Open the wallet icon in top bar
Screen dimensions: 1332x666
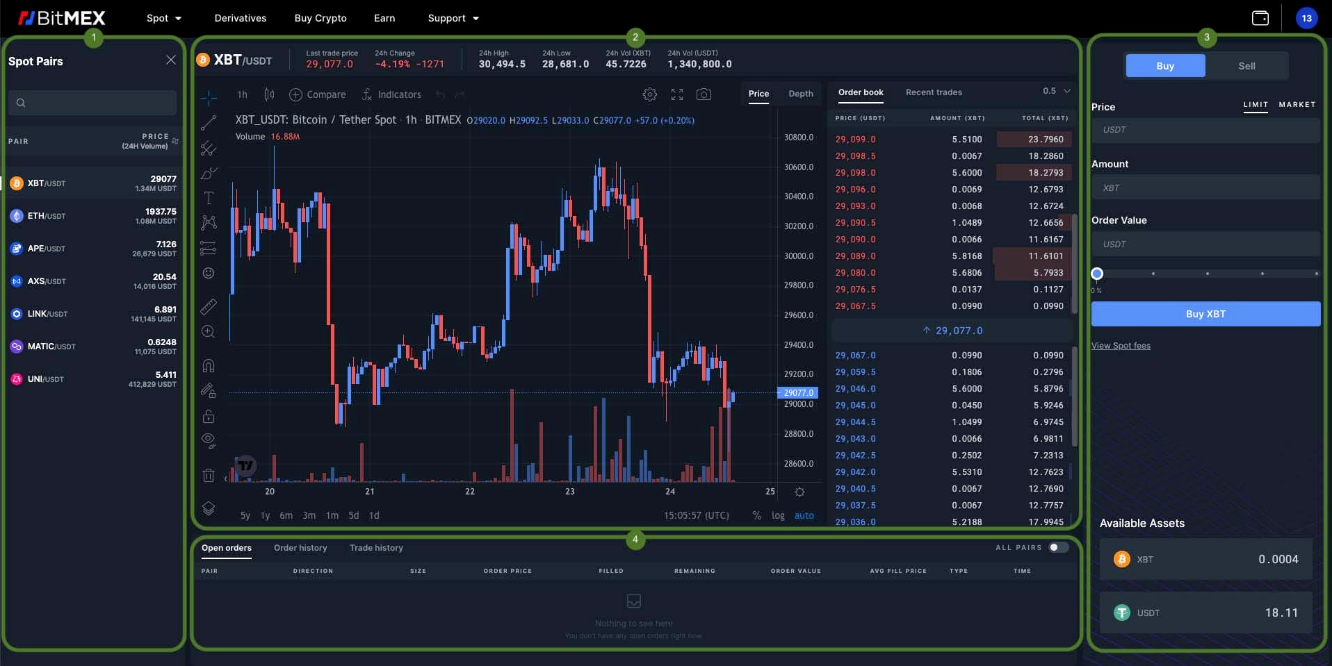click(x=1260, y=18)
